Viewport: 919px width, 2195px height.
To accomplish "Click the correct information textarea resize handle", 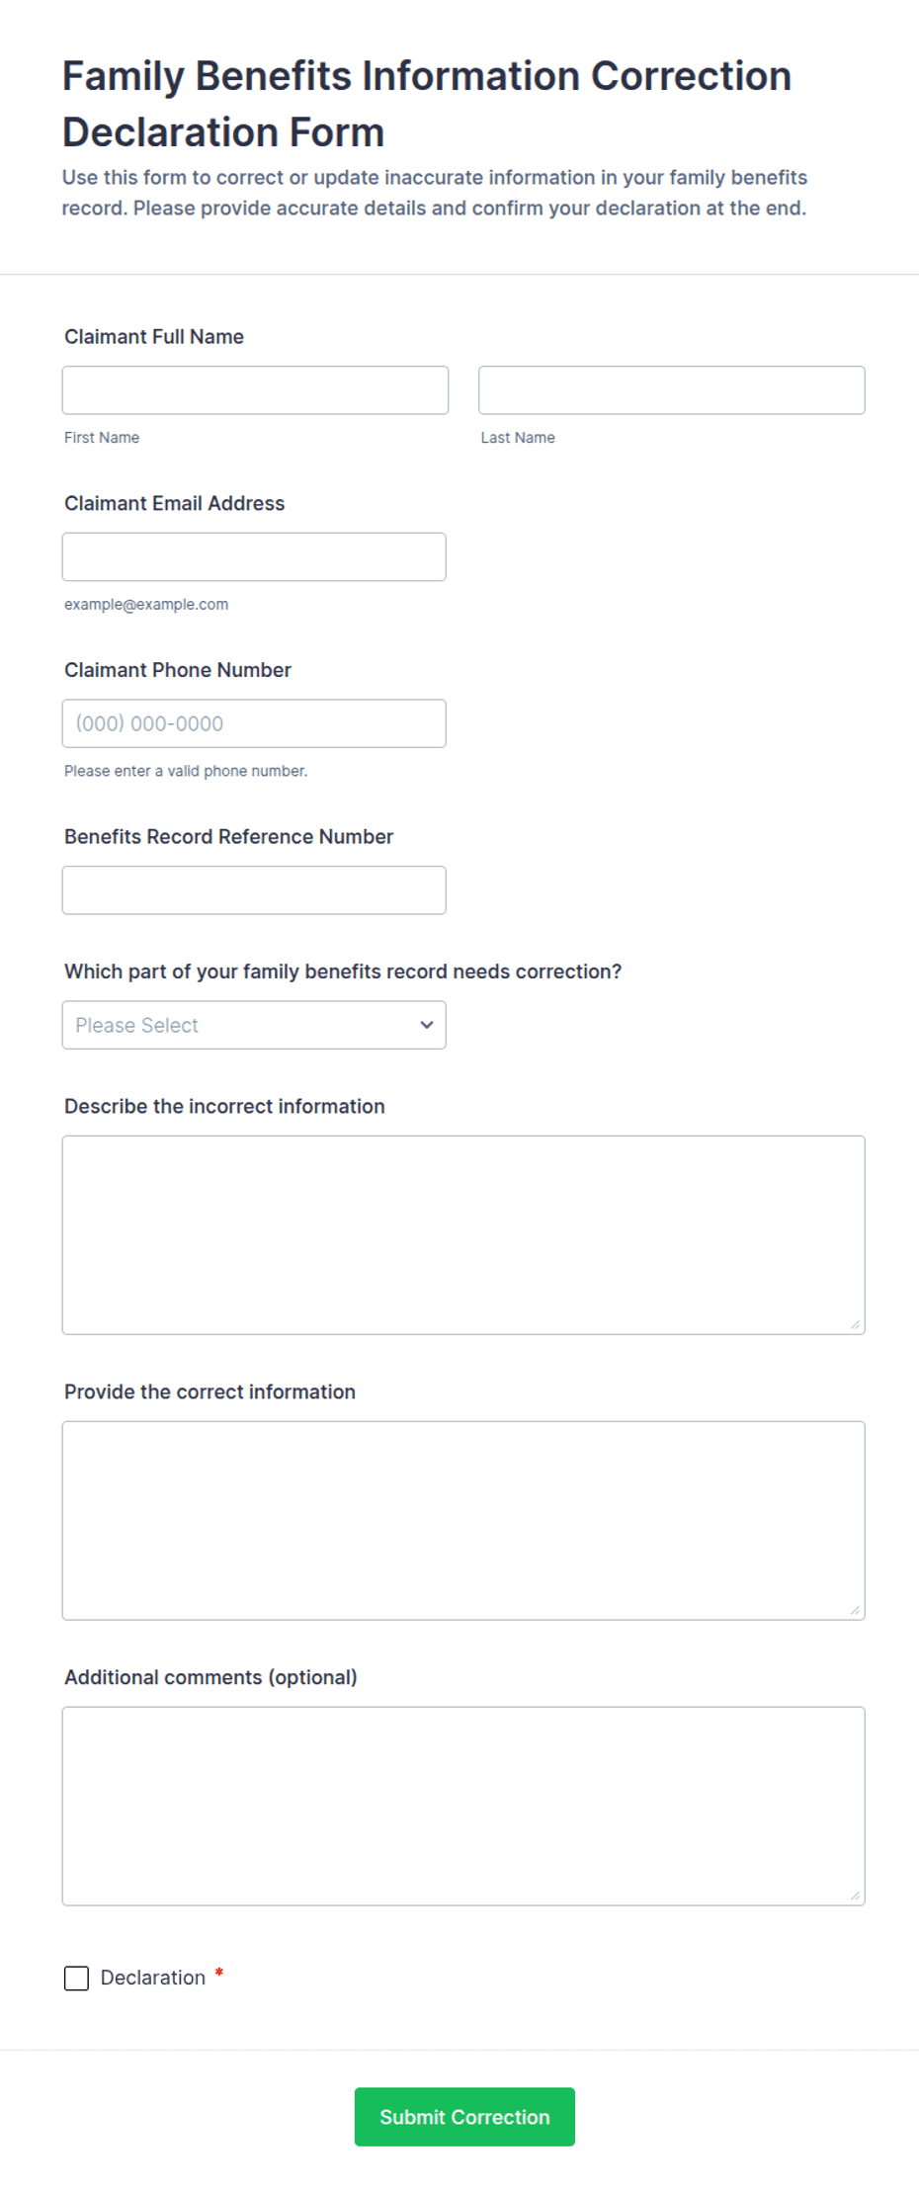I will (855, 1610).
